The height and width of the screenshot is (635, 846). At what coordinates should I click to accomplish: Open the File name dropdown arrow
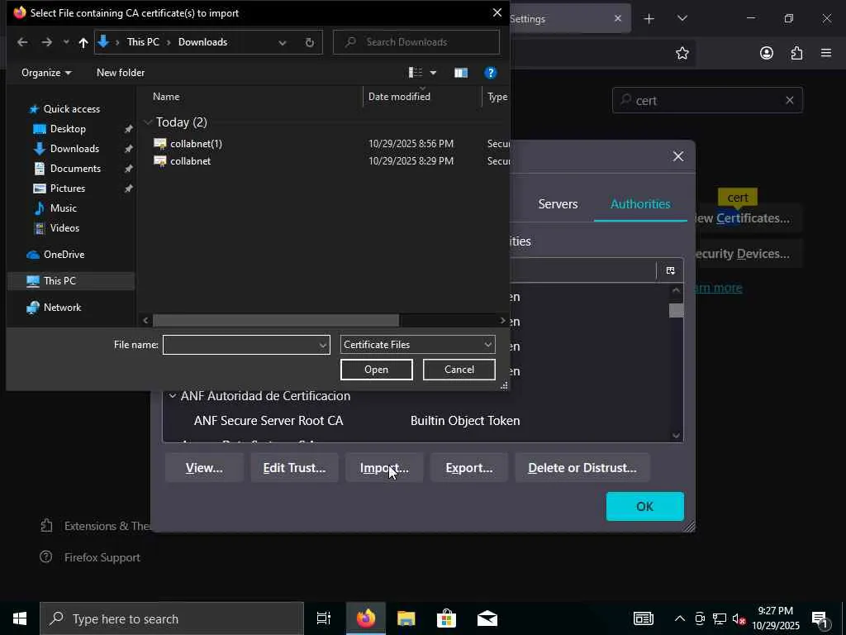pyautogui.click(x=323, y=345)
